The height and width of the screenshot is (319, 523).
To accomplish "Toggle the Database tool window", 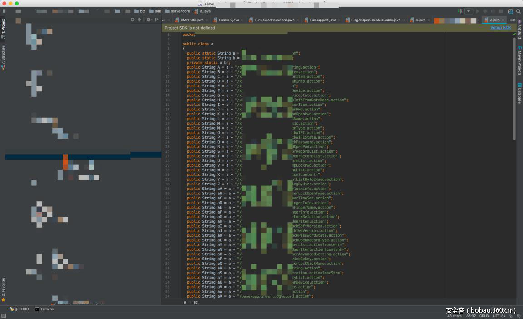I will [x=519, y=93].
